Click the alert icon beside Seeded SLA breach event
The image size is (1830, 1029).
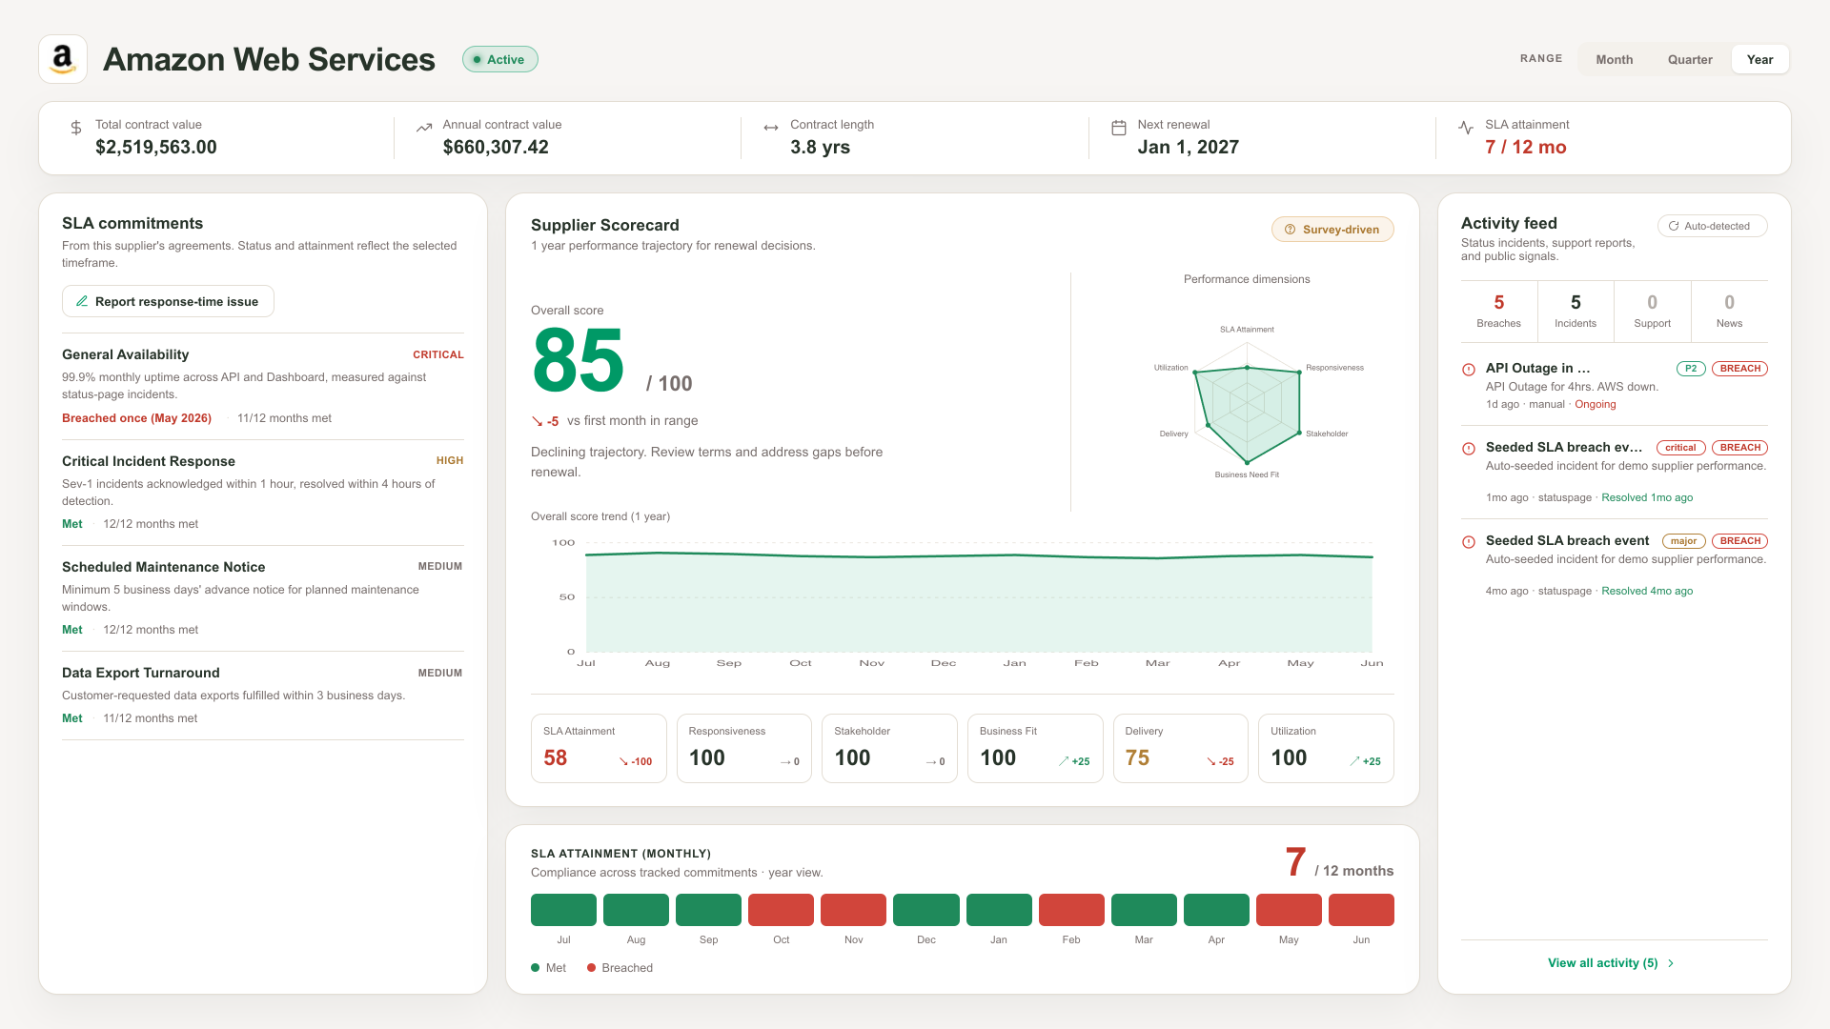coord(1469,541)
